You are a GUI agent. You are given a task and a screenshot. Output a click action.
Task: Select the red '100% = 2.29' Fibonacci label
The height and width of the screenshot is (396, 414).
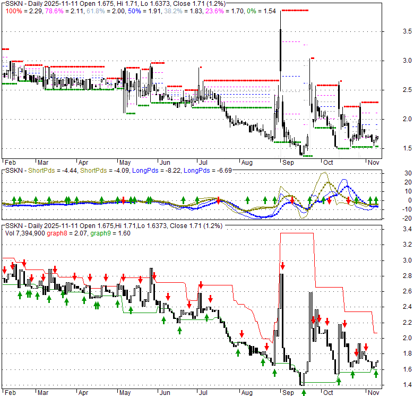(24, 11)
